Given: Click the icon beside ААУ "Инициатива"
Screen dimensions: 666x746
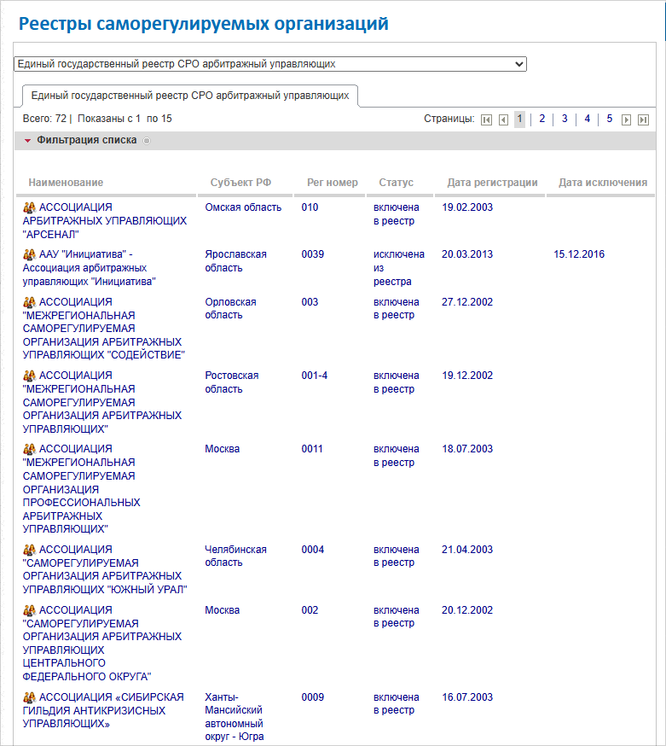Looking at the screenshot, I should click(x=29, y=254).
